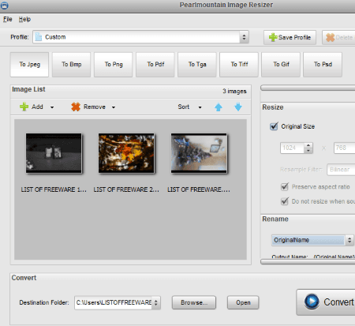
Task: Expand the Remove dropdown arrow
Action: pyautogui.click(x=114, y=107)
